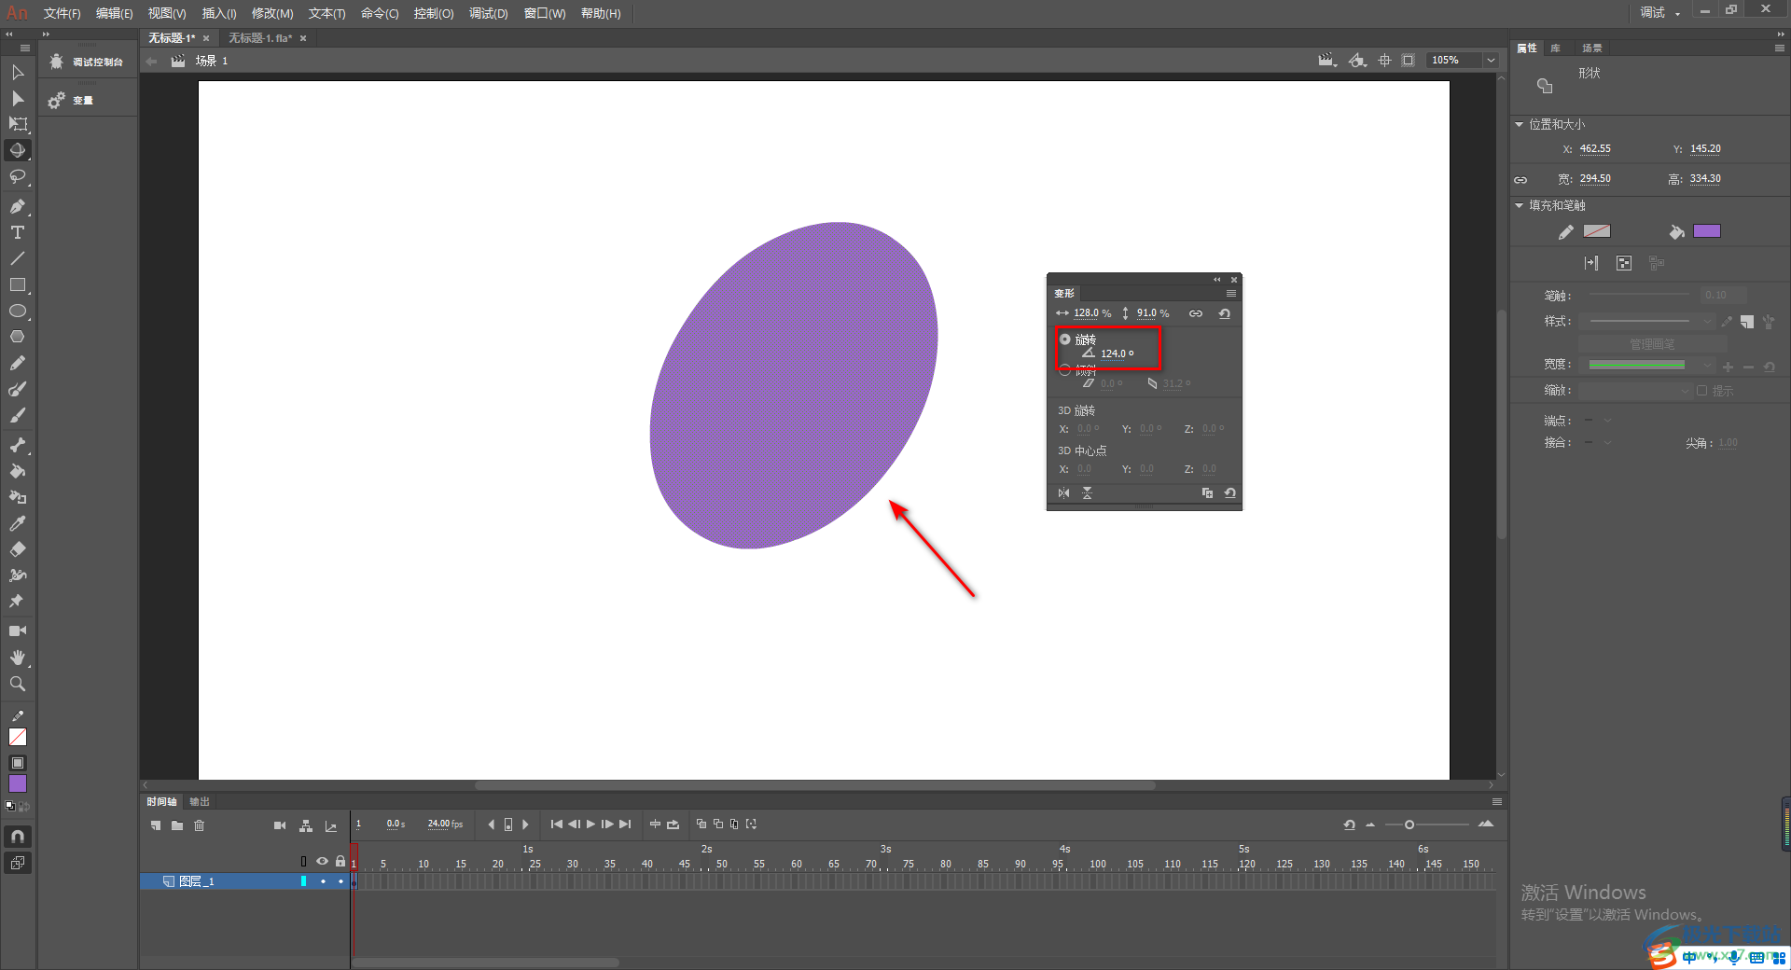
Task: Open the 窗口(W) menu
Action: point(545,13)
